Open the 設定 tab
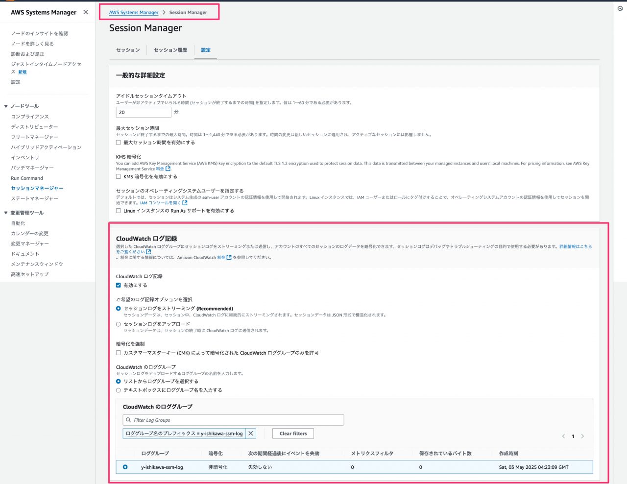The height and width of the screenshot is (484, 627). click(206, 50)
